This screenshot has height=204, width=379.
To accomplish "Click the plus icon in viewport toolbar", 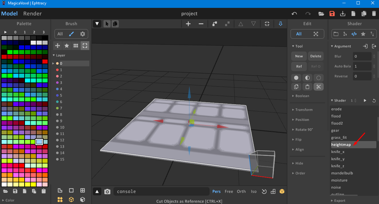I will click(x=188, y=24).
